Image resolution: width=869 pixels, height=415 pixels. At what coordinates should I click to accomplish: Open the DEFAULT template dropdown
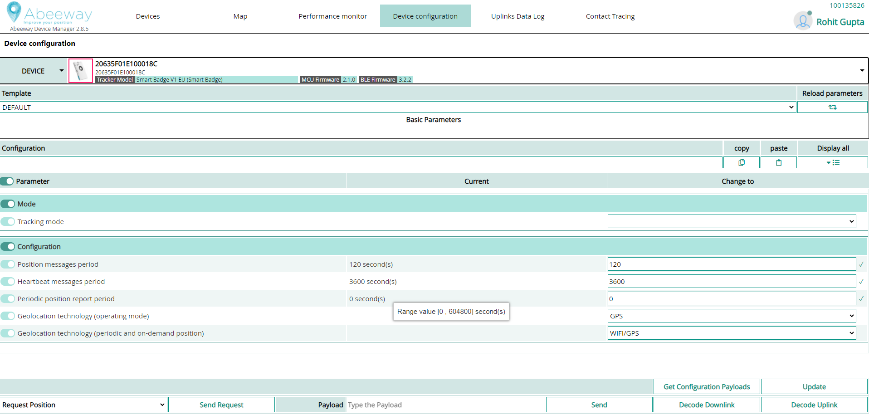[x=398, y=107]
